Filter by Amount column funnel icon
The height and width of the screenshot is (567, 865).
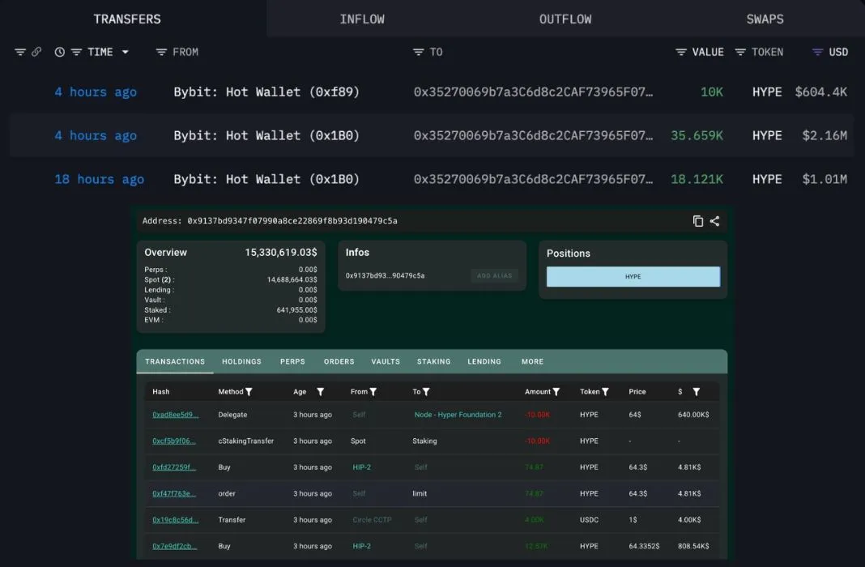[556, 391]
